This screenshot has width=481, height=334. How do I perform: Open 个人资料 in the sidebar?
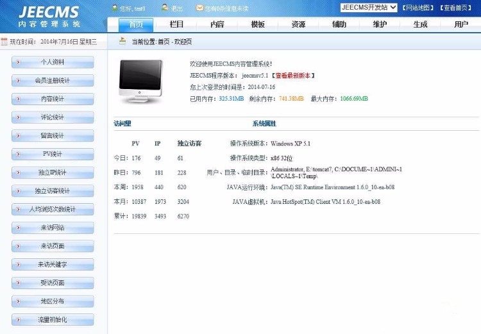tap(53, 62)
